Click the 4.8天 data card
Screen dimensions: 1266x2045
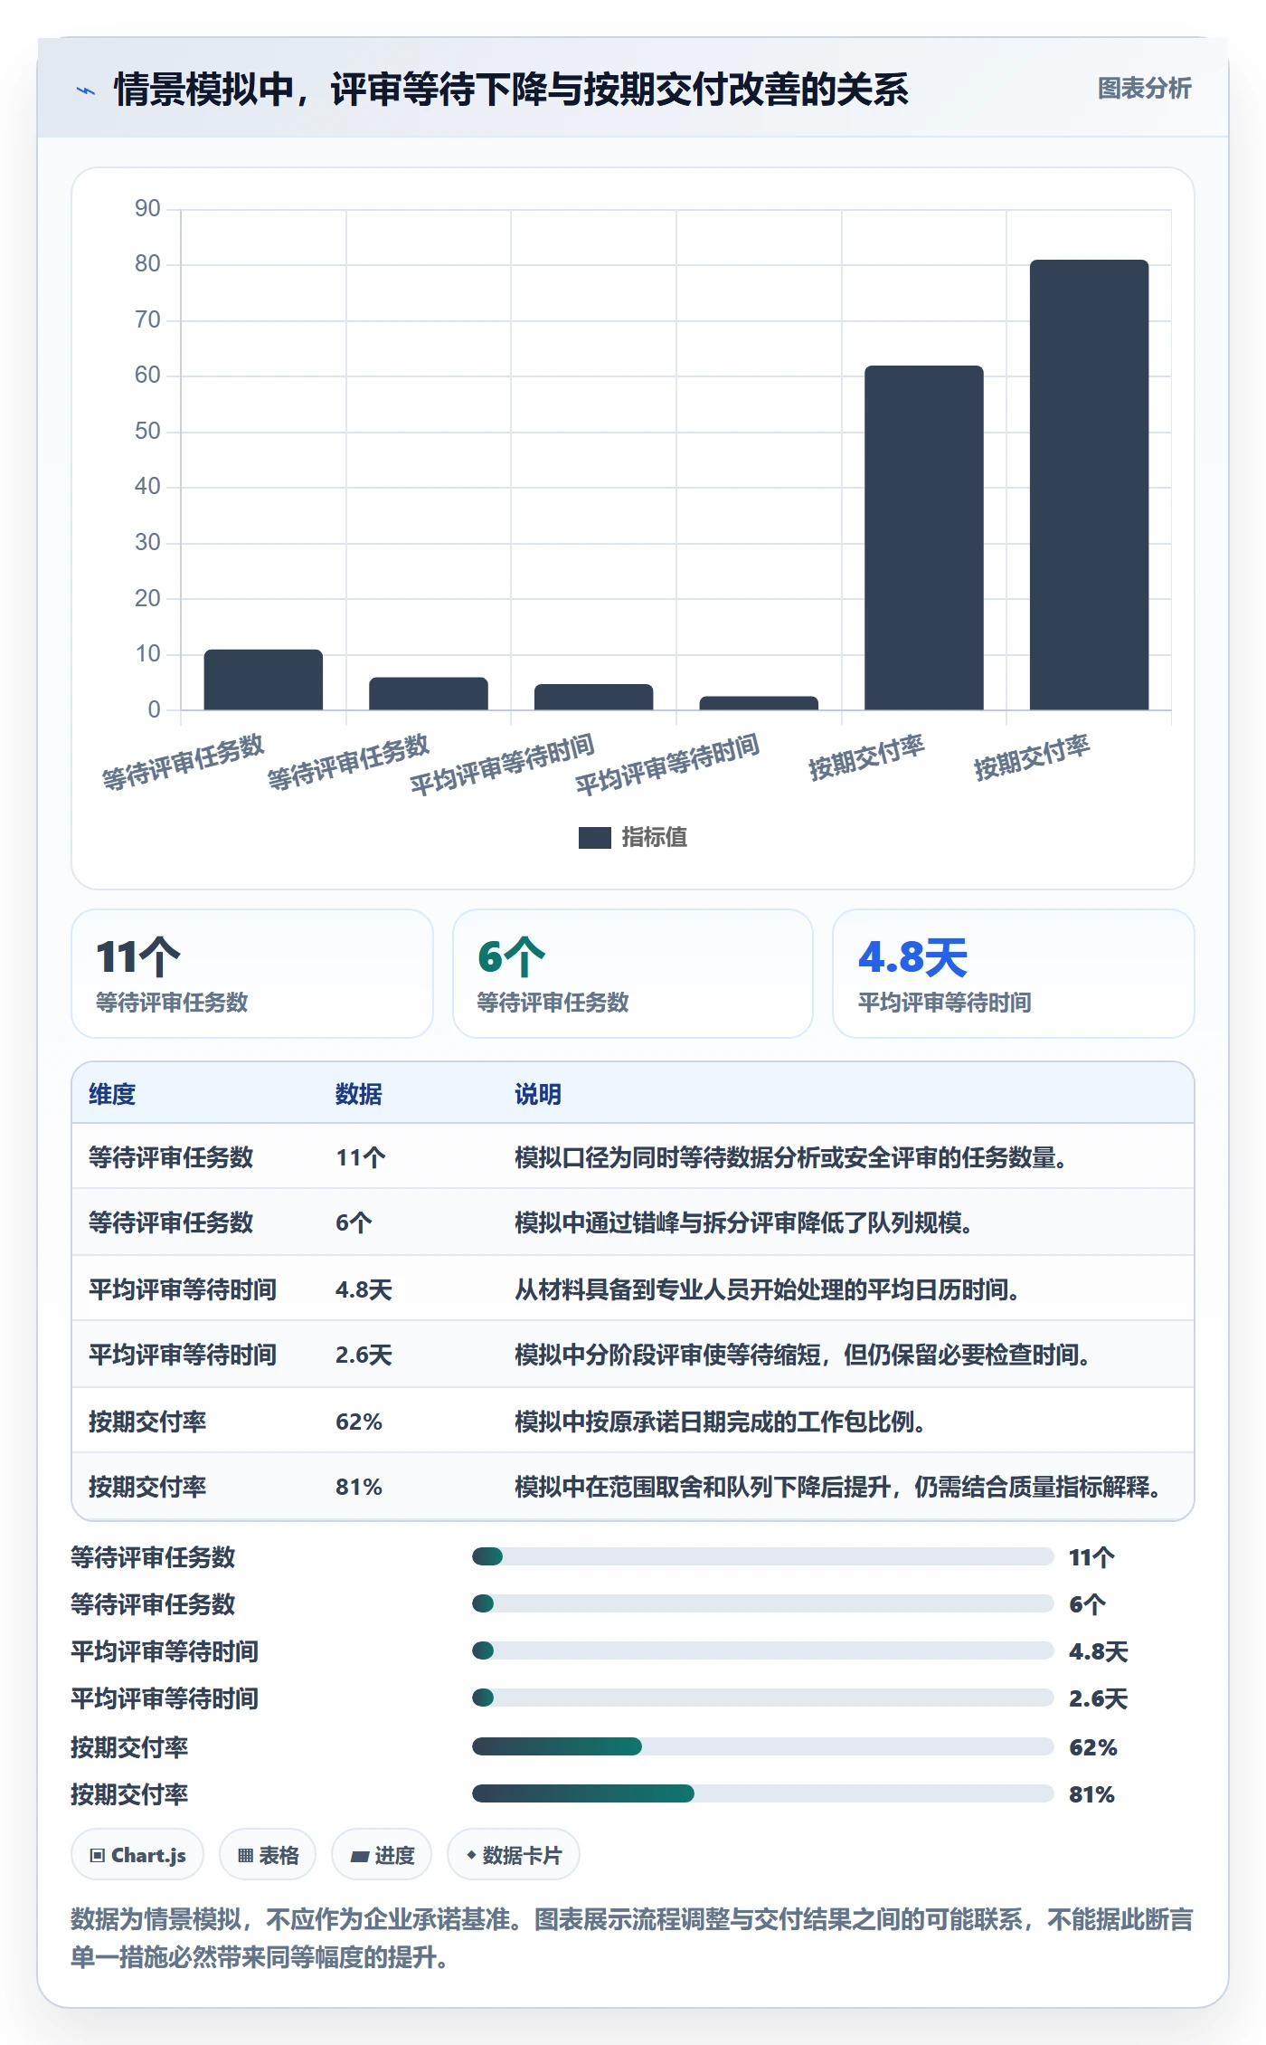(x=1014, y=974)
